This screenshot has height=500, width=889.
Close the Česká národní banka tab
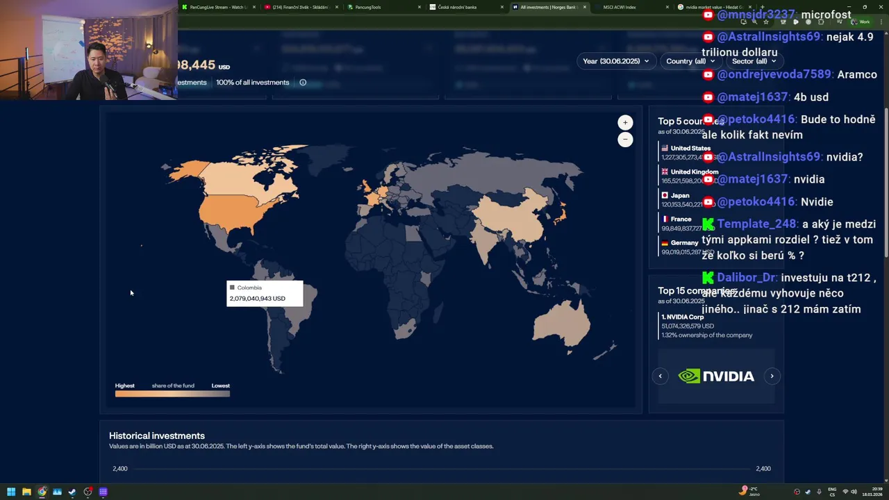click(x=502, y=7)
